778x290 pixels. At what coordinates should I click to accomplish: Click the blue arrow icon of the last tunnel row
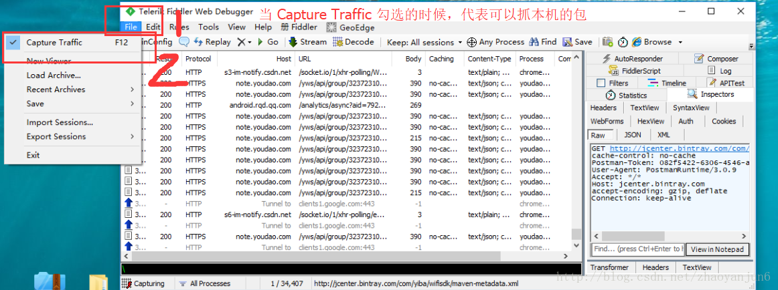tap(128, 247)
